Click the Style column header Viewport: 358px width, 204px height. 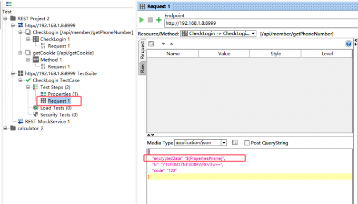(275, 54)
